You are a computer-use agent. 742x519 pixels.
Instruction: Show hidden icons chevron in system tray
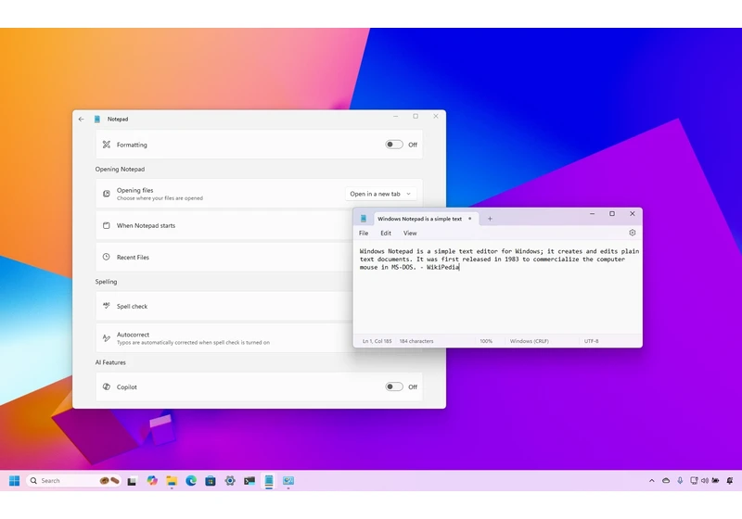click(652, 481)
